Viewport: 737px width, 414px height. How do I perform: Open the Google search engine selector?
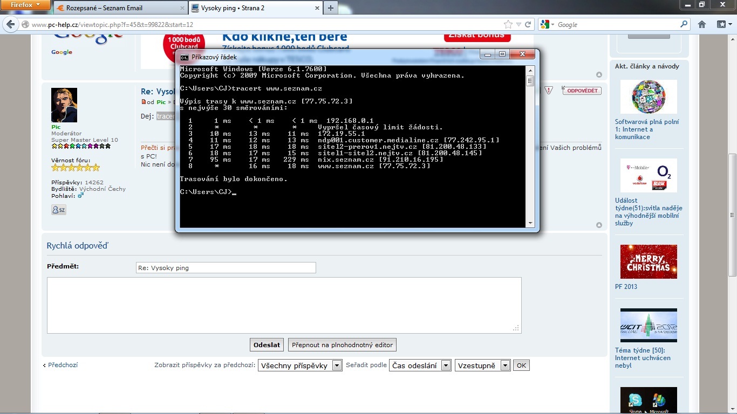tap(548, 25)
